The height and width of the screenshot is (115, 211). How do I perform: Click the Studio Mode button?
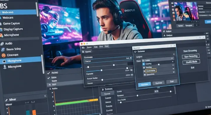pyautogui.click(x=191, y=62)
